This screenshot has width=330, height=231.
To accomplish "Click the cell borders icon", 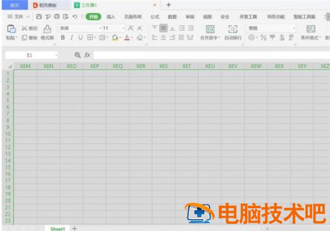I will (x=90, y=38).
